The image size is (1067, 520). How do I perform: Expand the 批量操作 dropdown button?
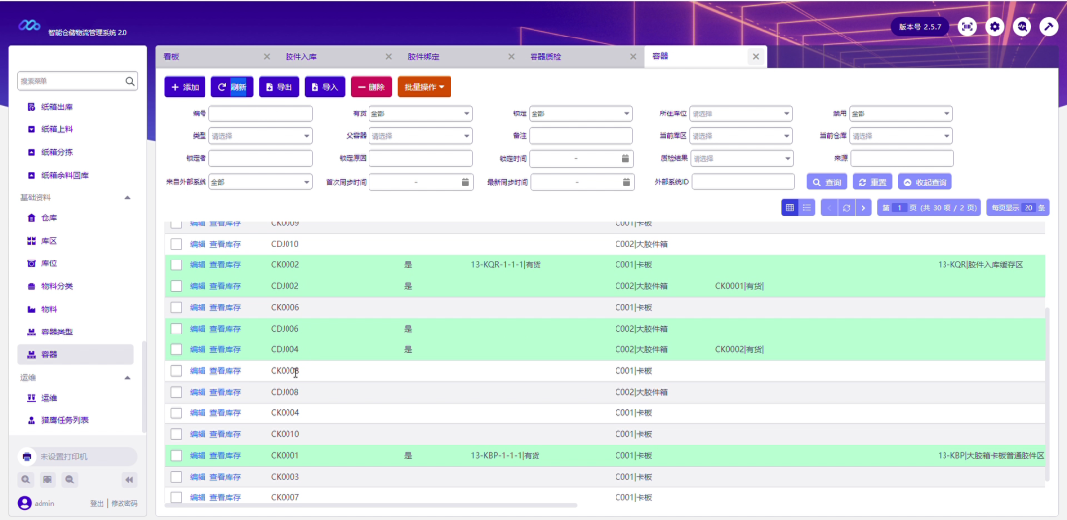tap(425, 87)
